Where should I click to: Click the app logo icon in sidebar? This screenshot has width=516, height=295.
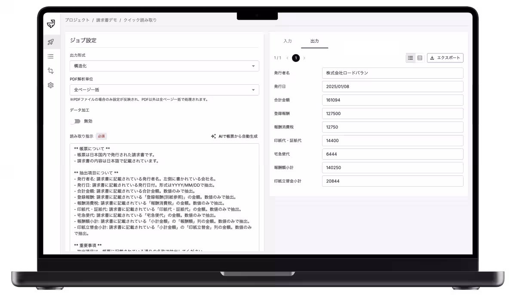click(x=51, y=24)
